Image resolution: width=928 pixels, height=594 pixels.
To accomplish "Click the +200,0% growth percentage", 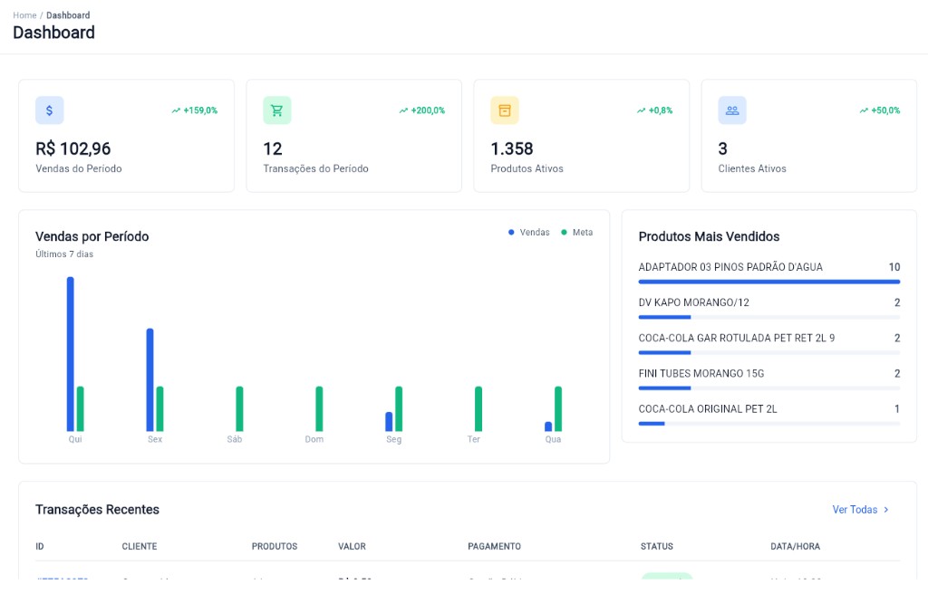I will (428, 110).
